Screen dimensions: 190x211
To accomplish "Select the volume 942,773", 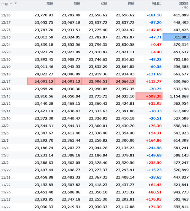I will tap(181, 192).
